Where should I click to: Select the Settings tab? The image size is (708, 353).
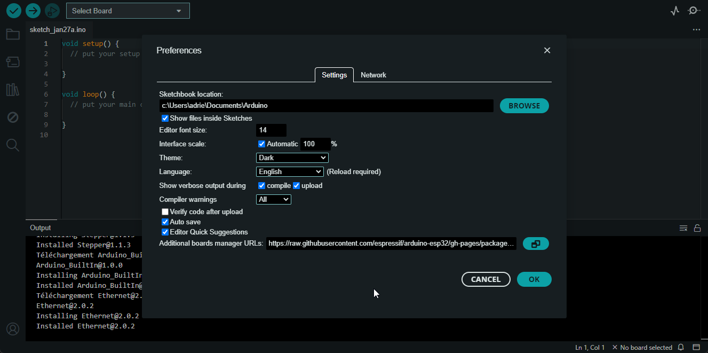(334, 75)
